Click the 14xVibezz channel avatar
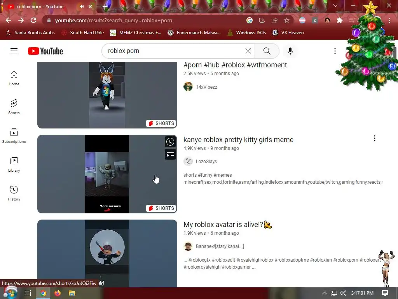Screen dimensions: 398x299 pos(188,87)
